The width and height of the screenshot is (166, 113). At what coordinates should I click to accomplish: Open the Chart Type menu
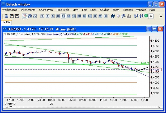point(46,10)
